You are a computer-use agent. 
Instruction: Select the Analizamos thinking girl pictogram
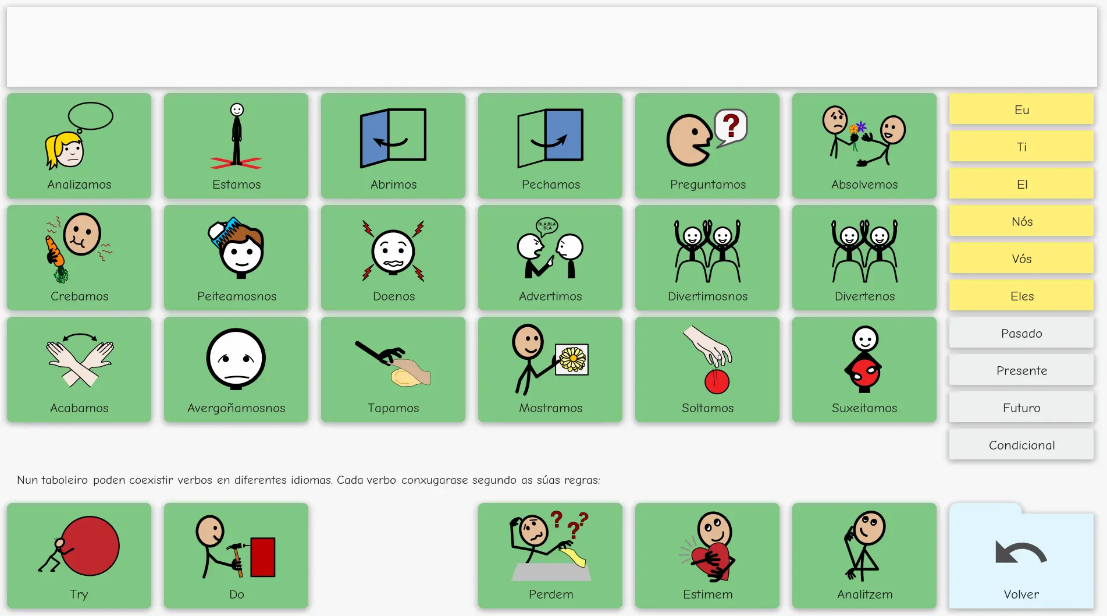point(79,146)
